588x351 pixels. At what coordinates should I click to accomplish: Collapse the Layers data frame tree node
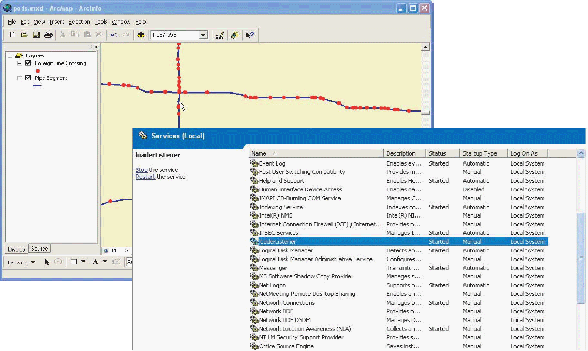(x=10, y=56)
